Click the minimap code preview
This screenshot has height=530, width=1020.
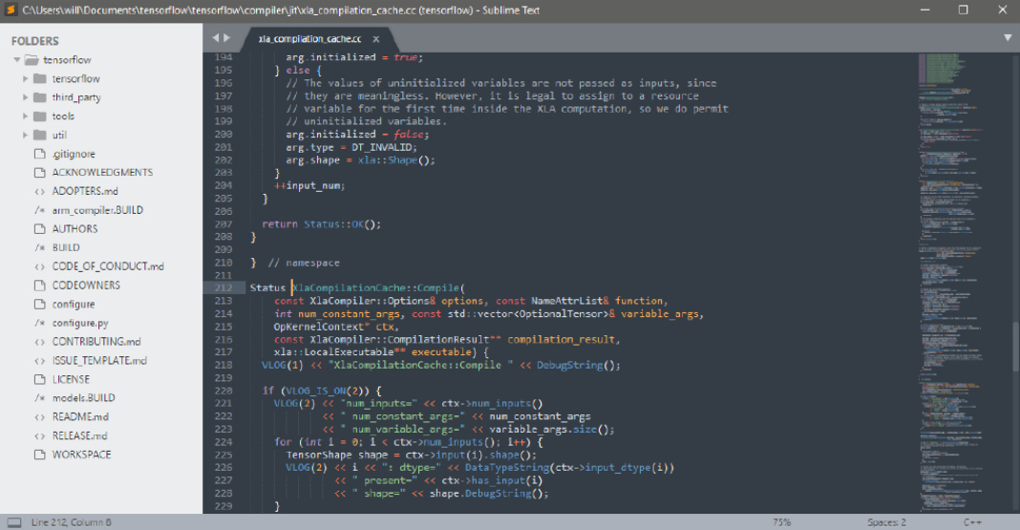[957, 191]
